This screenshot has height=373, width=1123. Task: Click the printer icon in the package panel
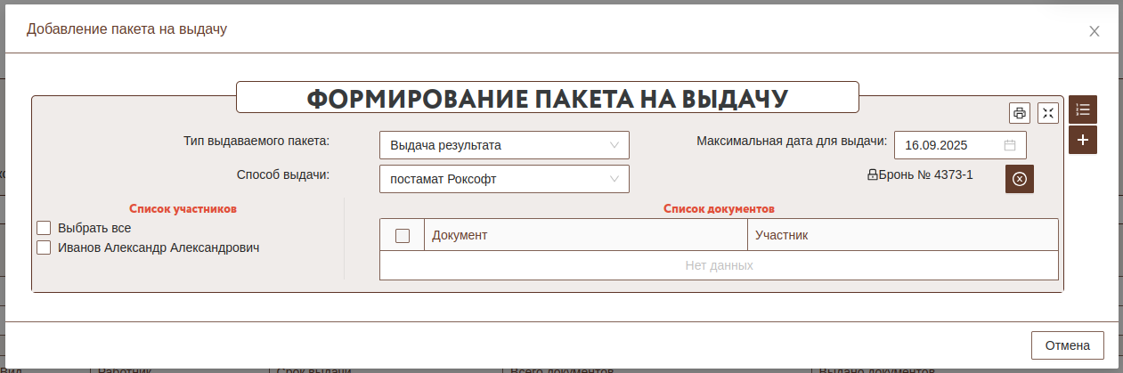tap(1019, 113)
